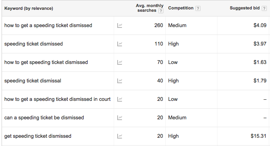View trend graph for 'how to get speeding ticket dismissed'
This screenshot has width=270, height=146.
click(x=120, y=62)
